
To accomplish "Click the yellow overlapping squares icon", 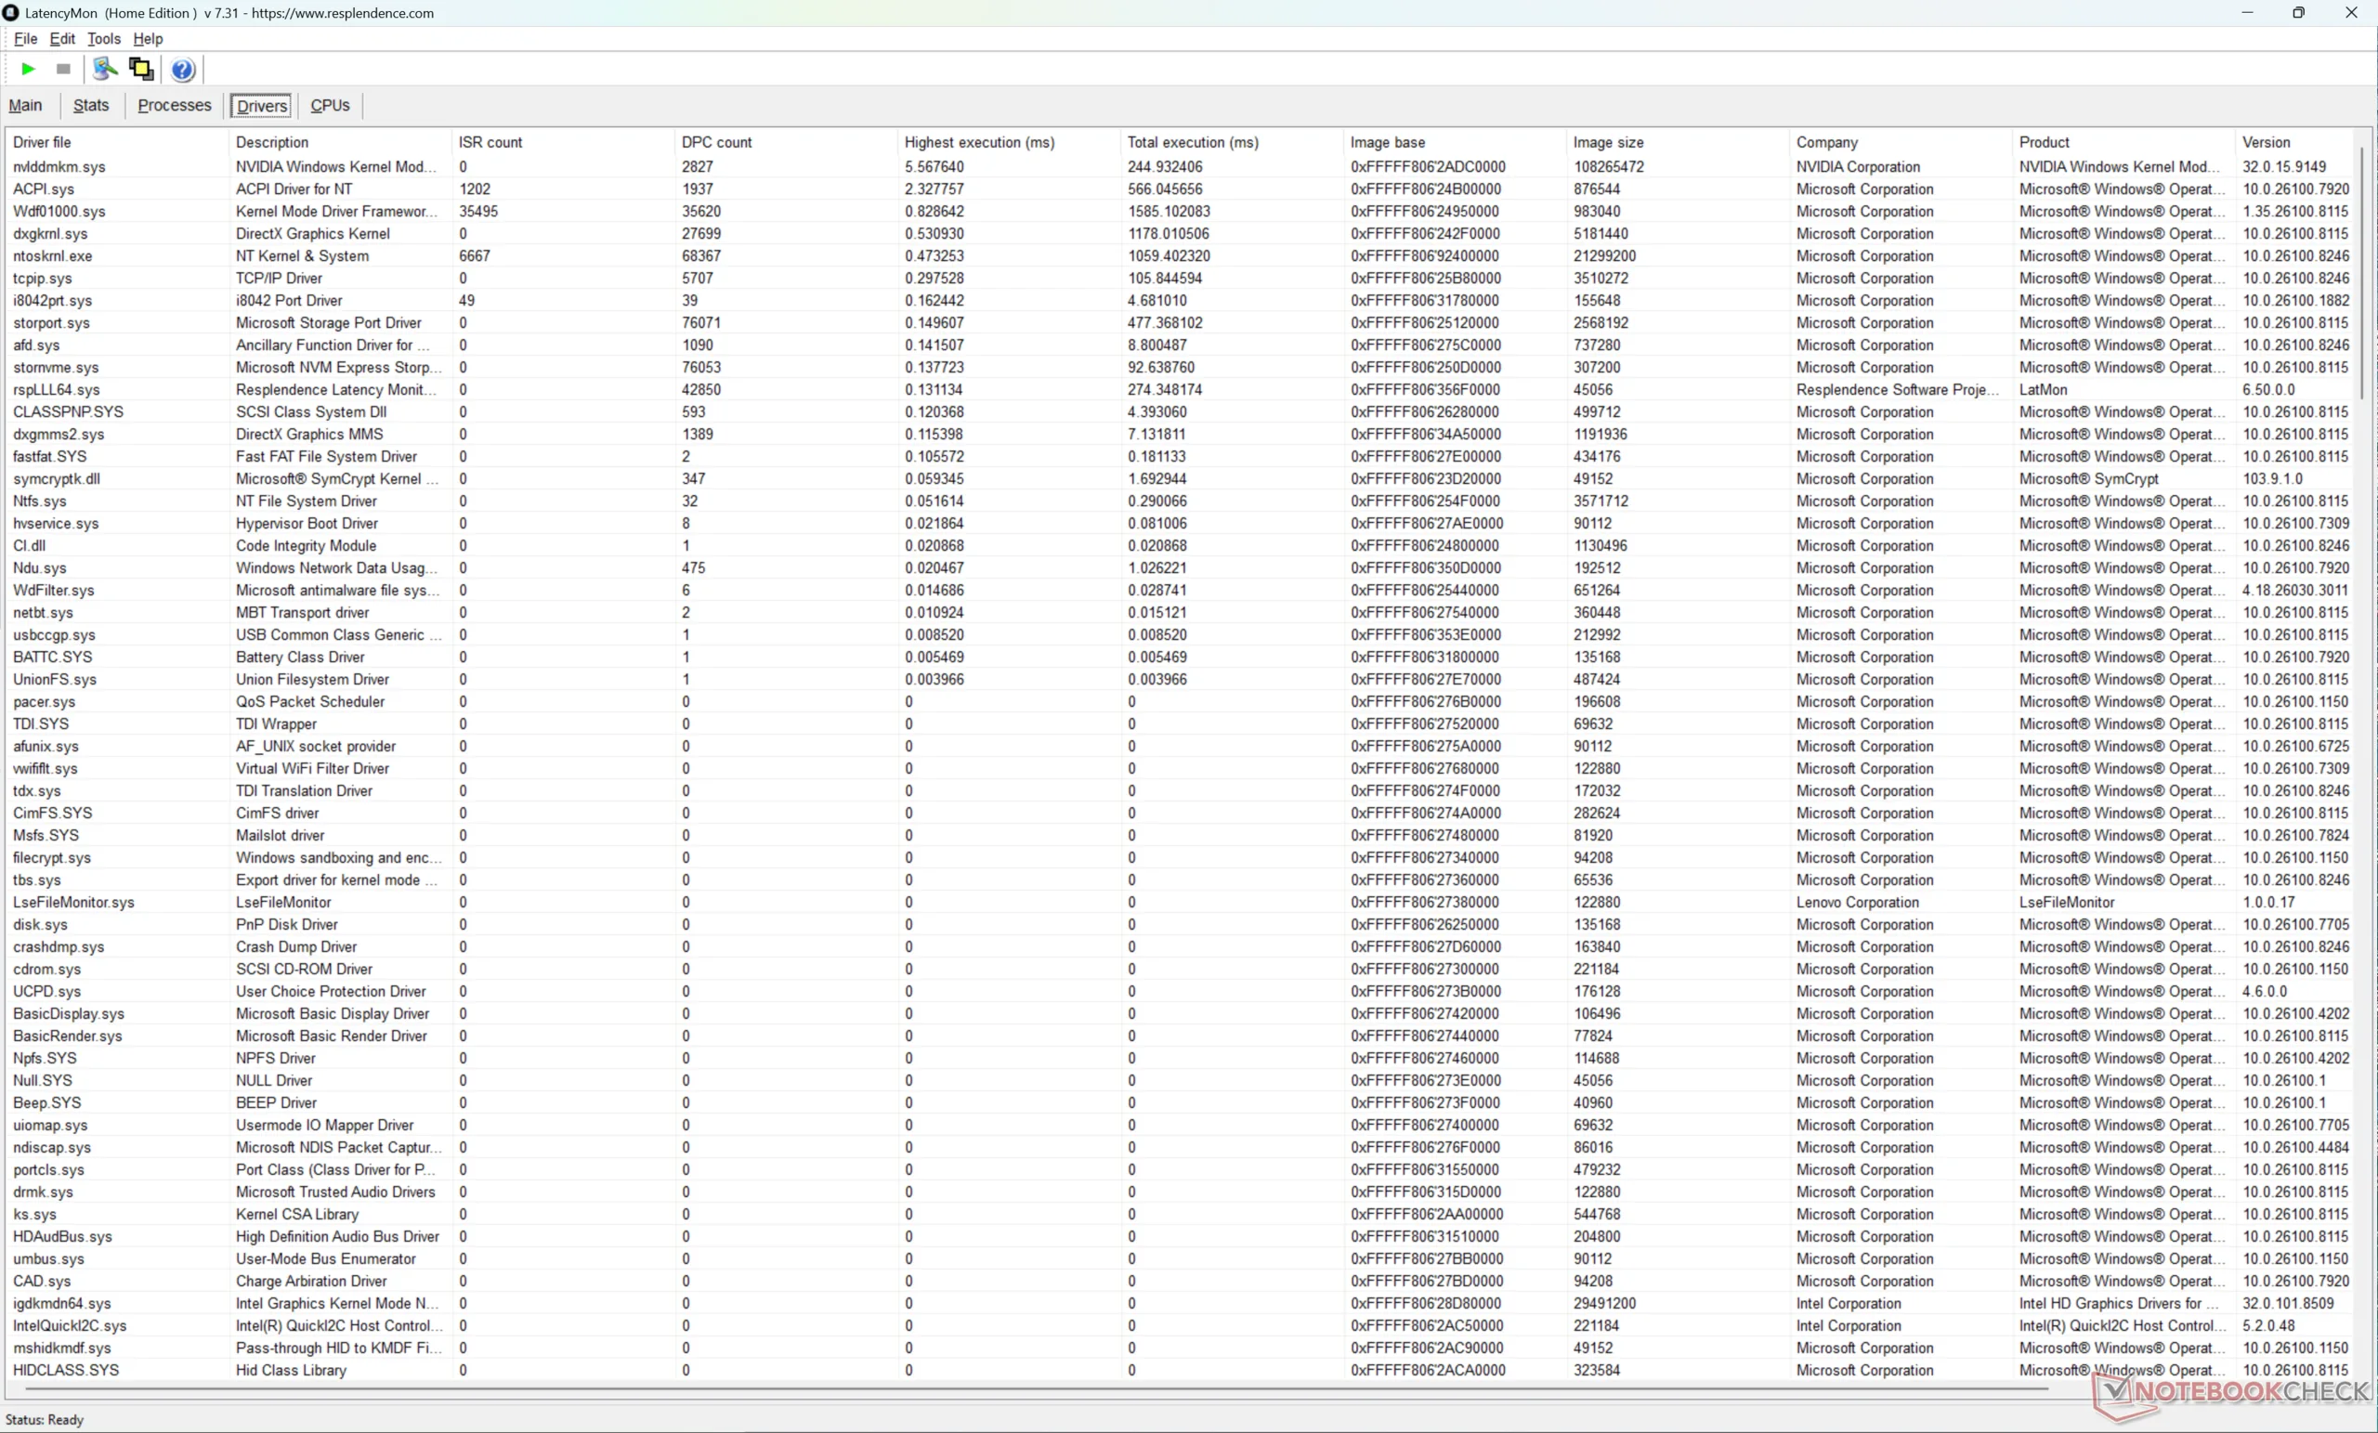I will click(141, 69).
